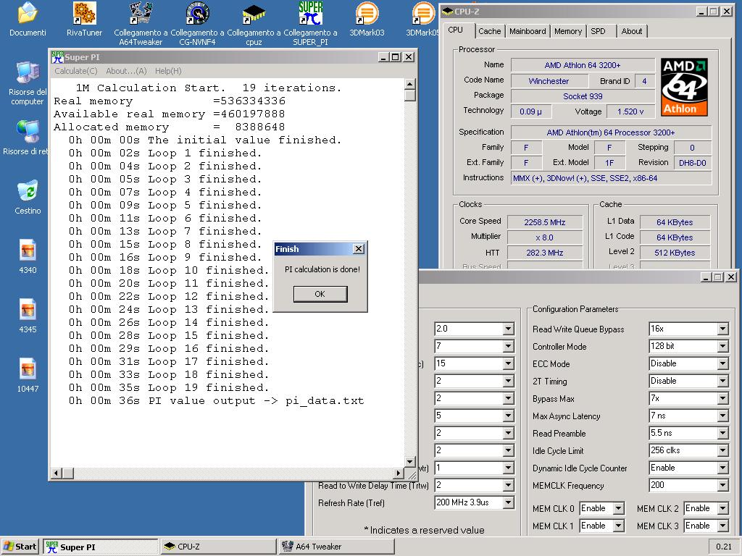Select the Collegamento a SUPER_PI shortcut
742x556 pixels.
click(x=310, y=24)
